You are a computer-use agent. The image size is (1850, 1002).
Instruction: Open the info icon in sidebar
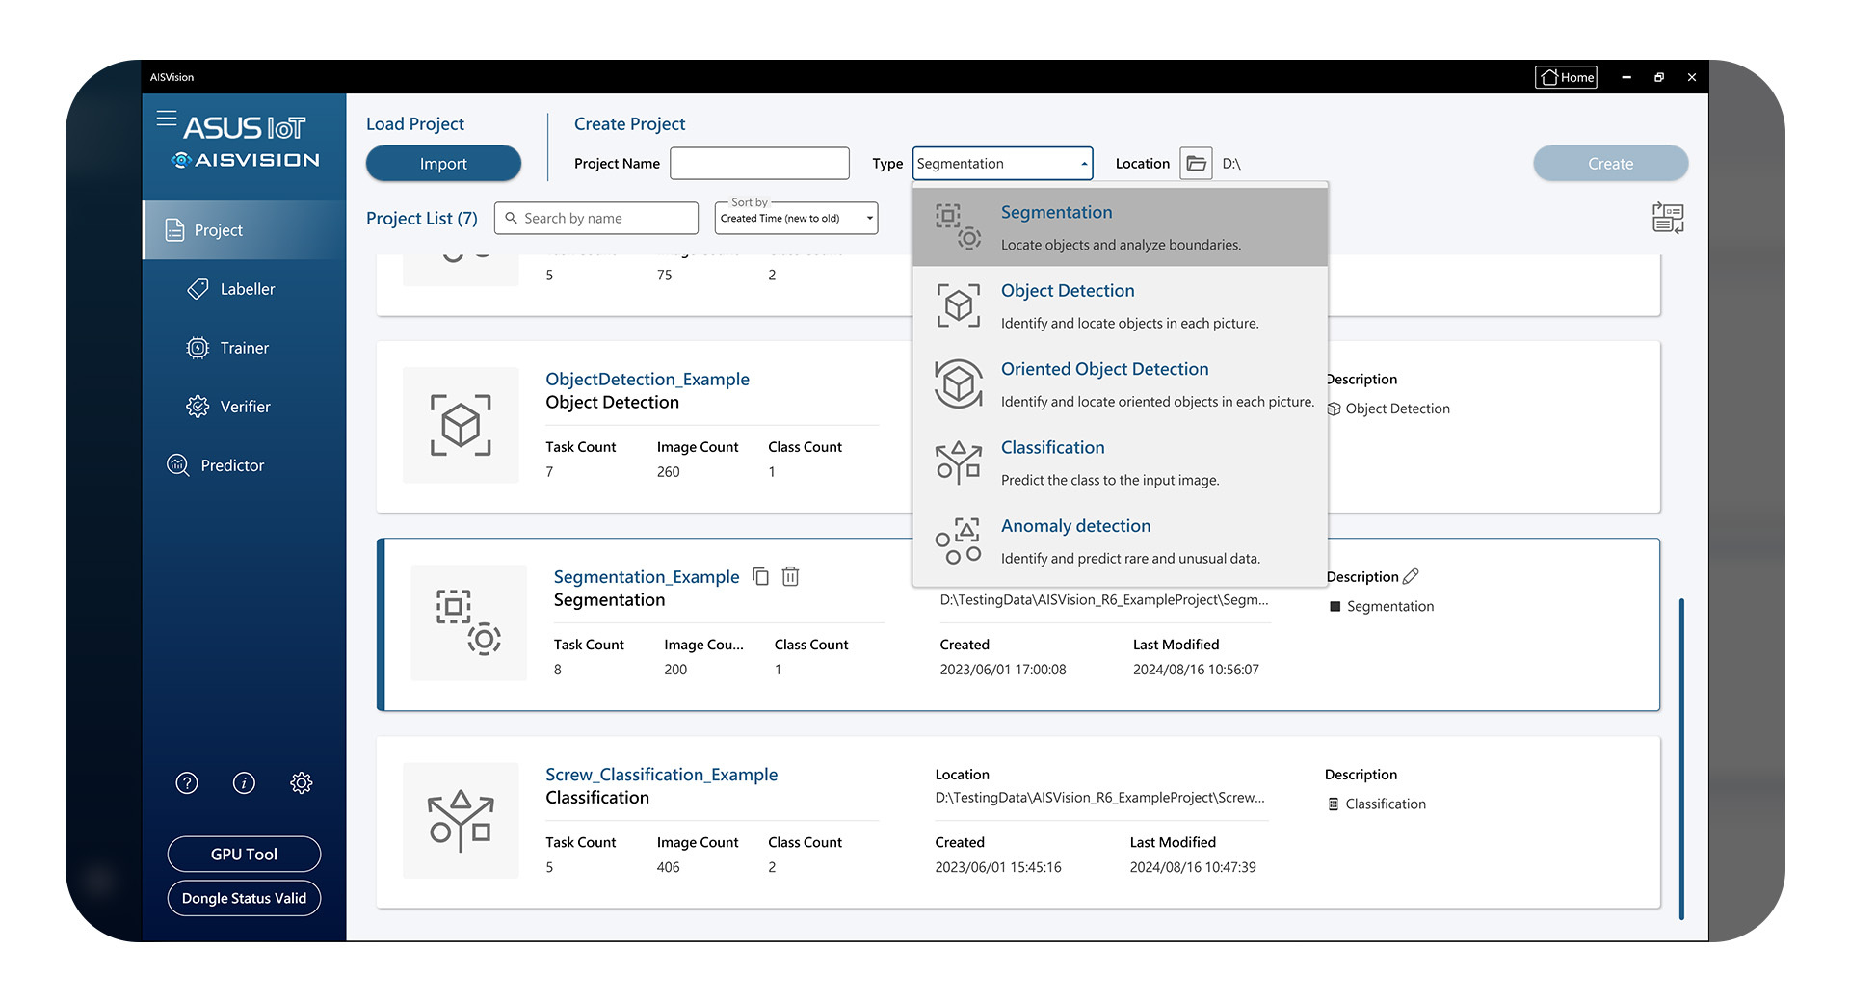click(x=244, y=783)
